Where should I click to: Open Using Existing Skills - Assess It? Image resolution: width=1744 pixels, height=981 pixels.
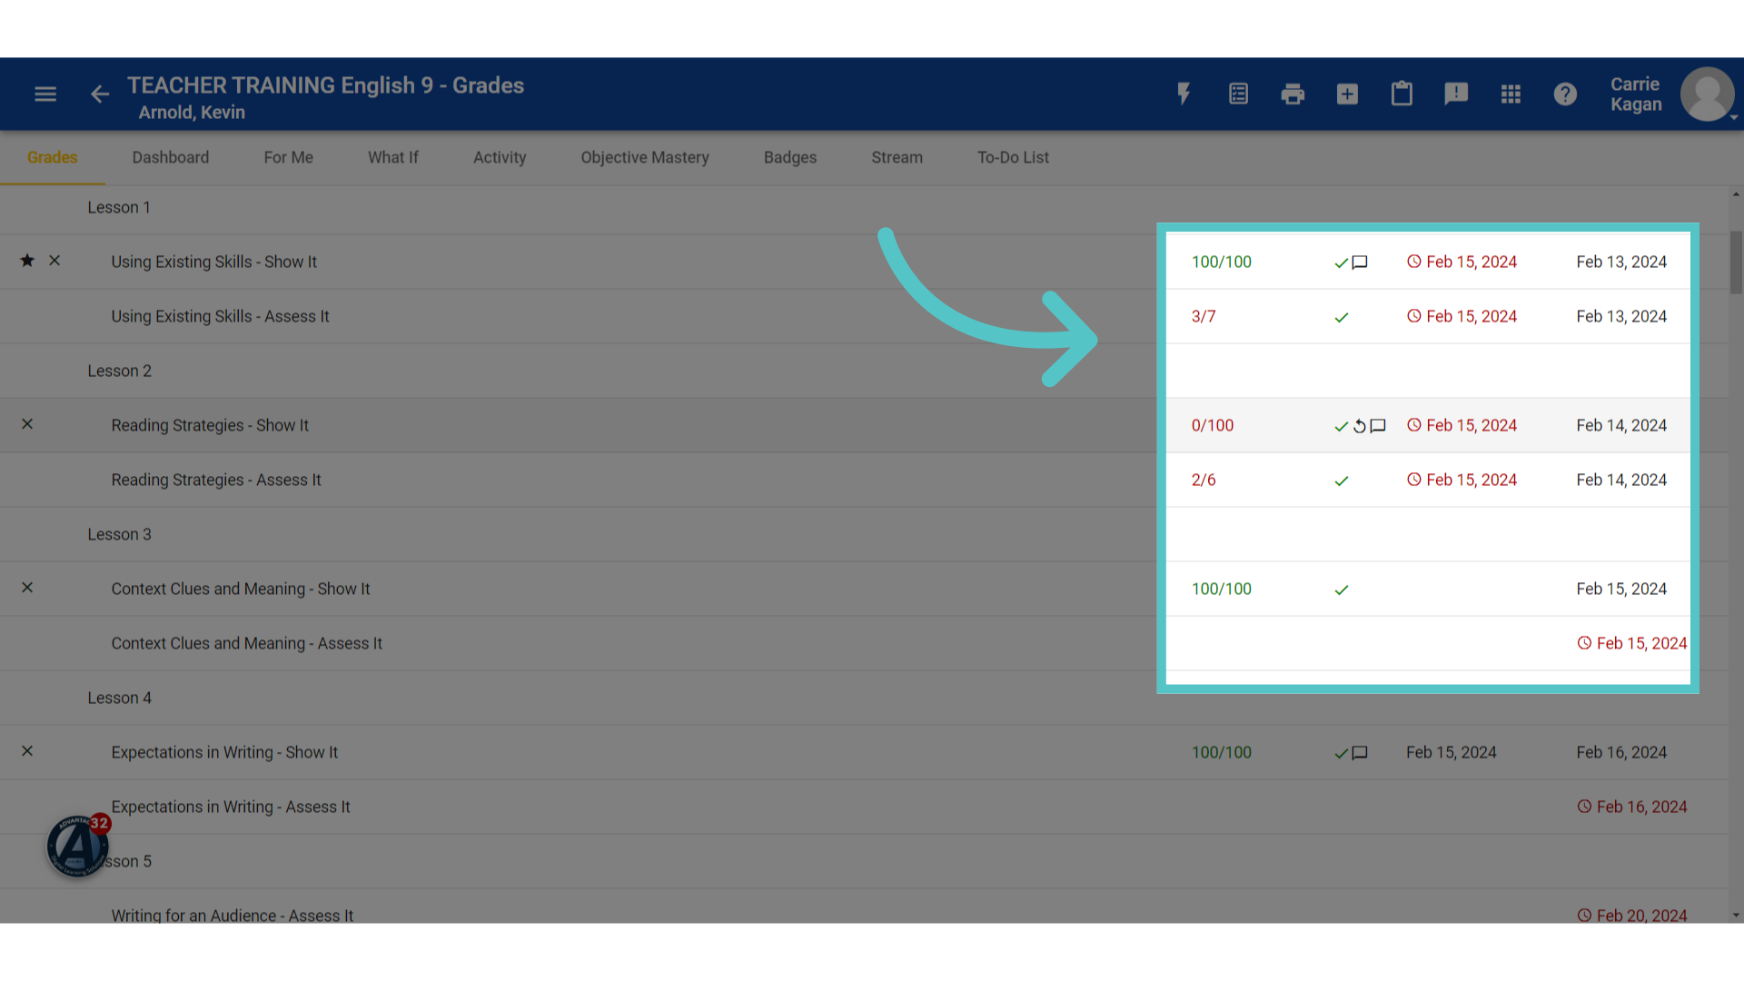[221, 316]
